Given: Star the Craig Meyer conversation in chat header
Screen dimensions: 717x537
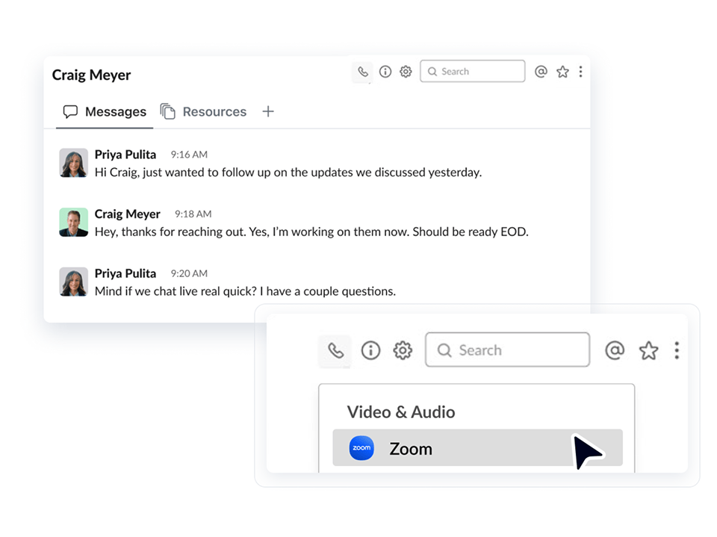Looking at the screenshot, I should click(562, 72).
